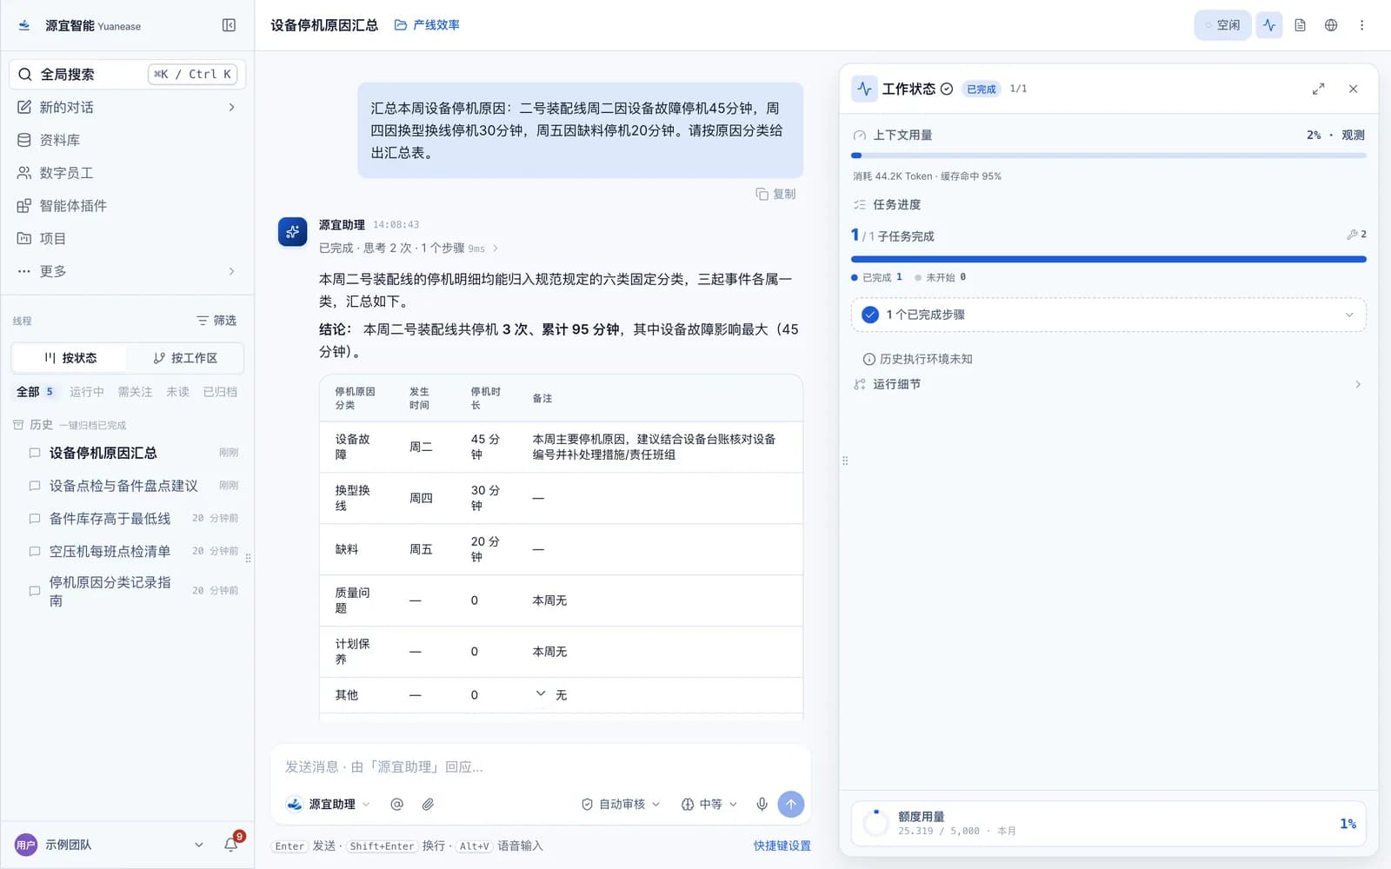Expand 运行细节 section
The height and width of the screenshot is (869, 1391).
[x=1108, y=384]
